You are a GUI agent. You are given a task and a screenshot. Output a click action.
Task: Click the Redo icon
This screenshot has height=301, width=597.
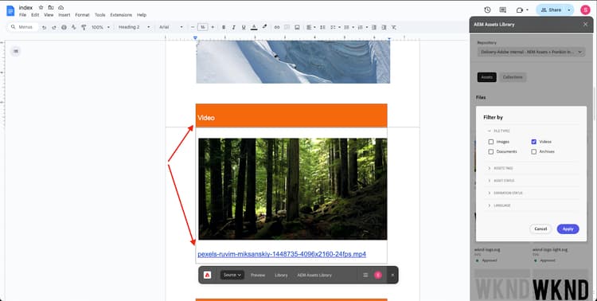point(53,27)
